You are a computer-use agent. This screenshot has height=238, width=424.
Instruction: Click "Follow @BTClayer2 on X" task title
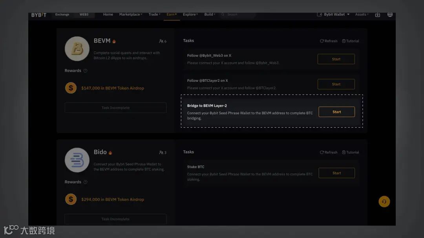[207, 81]
